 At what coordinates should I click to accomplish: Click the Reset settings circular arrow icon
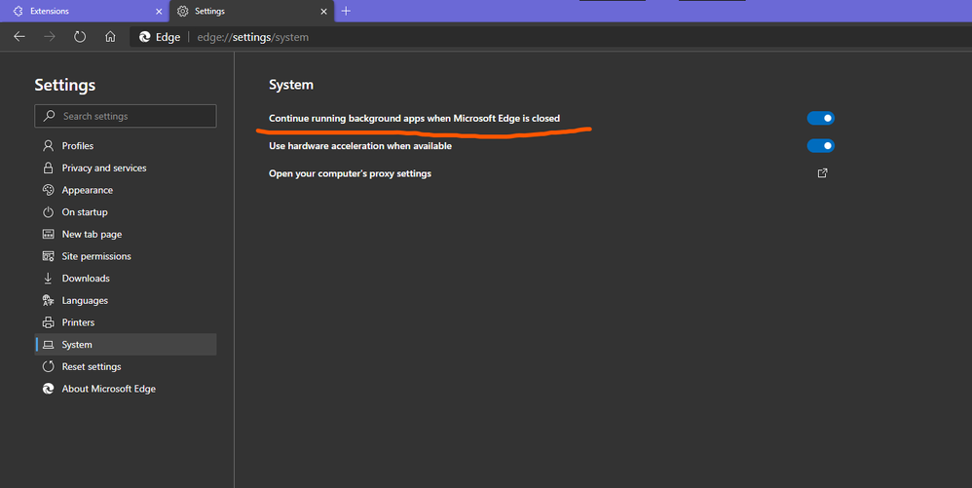(x=48, y=366)
